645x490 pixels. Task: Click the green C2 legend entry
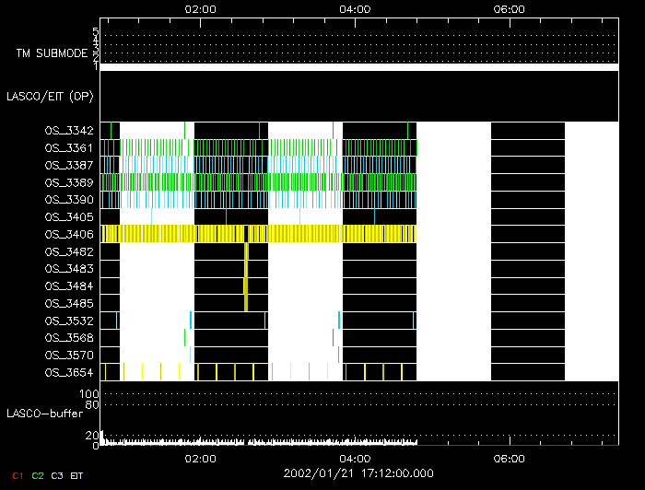pos(38,475)
